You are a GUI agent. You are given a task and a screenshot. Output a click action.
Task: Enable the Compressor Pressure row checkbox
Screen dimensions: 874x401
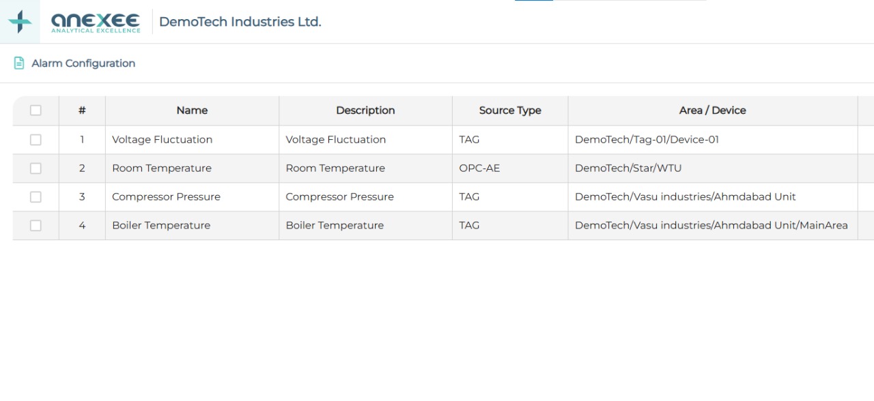pyautogui.click(x=36, y=197)
